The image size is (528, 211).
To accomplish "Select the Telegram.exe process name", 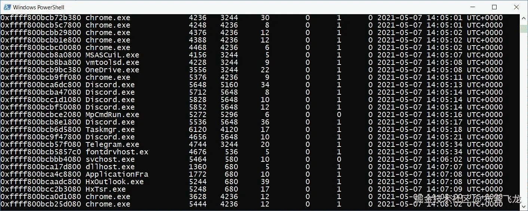I will tap(112, 144).
